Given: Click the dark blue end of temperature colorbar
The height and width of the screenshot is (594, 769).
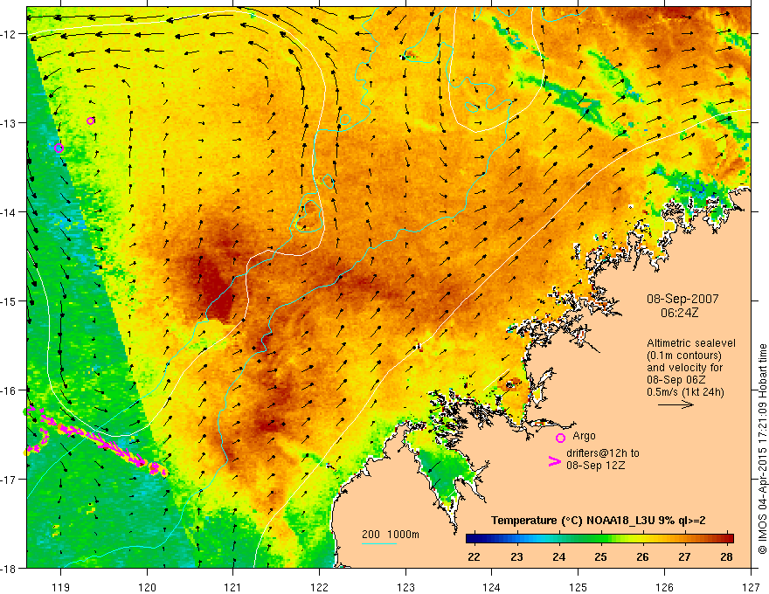Looking at the screenshot, I should tap(472, 539).
